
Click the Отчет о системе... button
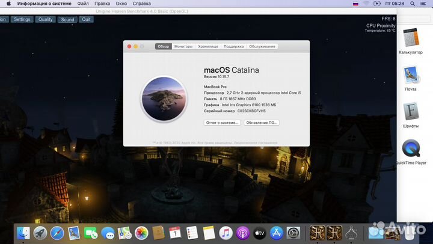tap(222, 123)
